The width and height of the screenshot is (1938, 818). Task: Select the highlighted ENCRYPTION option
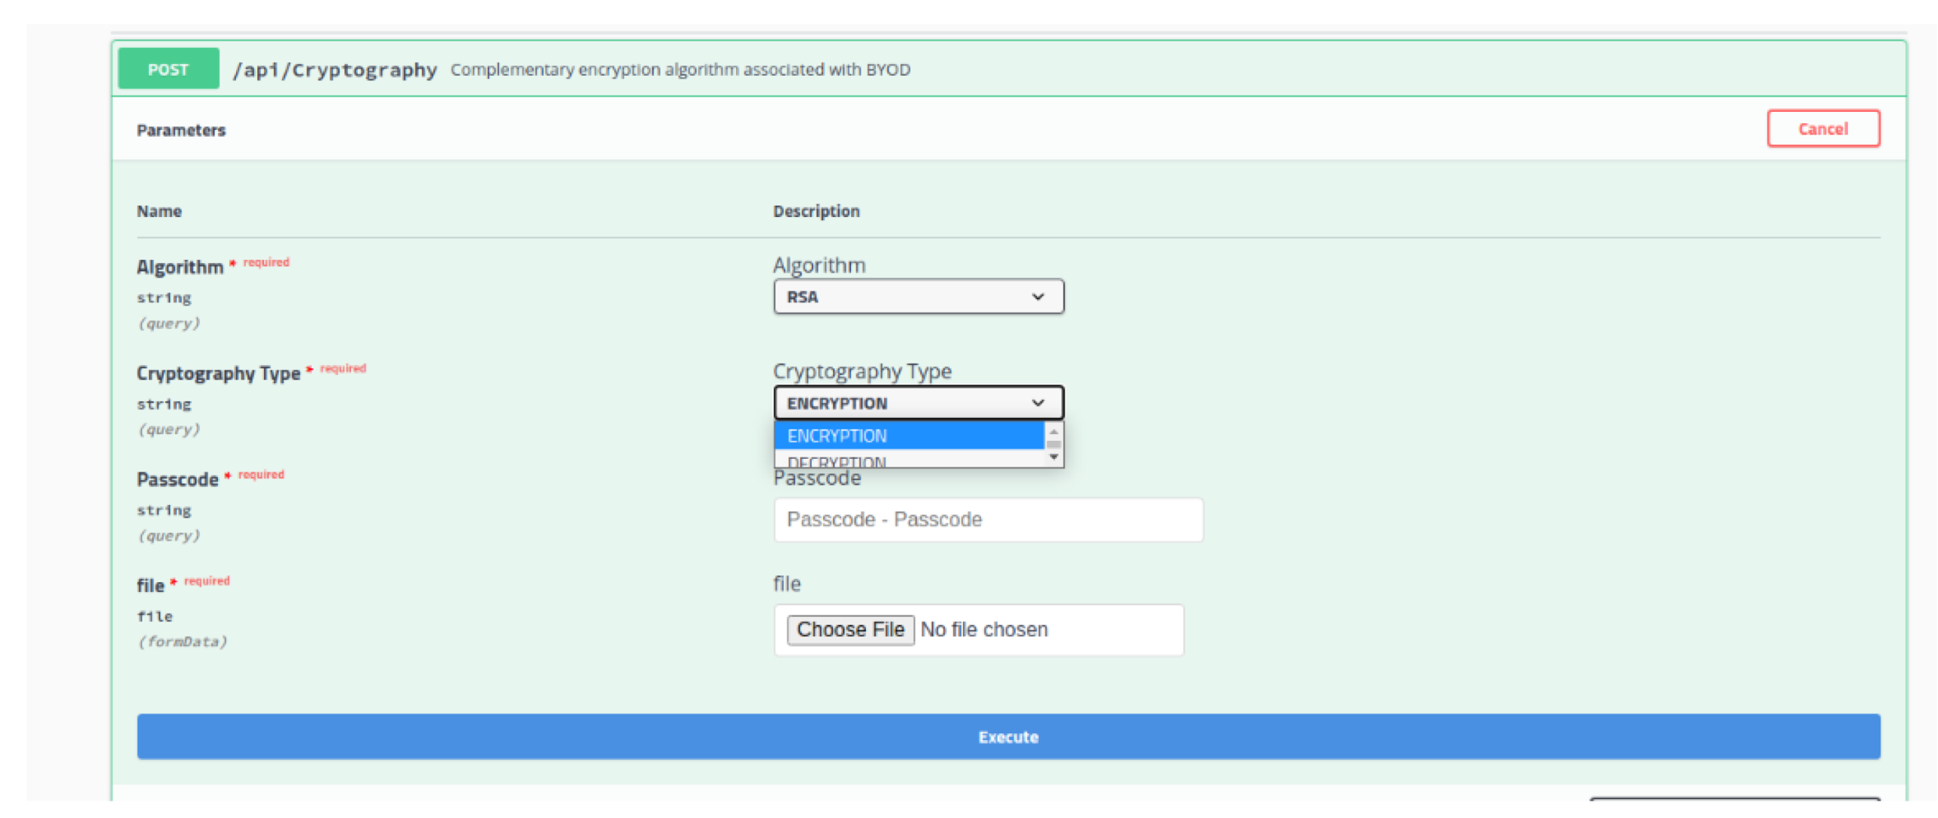tap(908, 436)
